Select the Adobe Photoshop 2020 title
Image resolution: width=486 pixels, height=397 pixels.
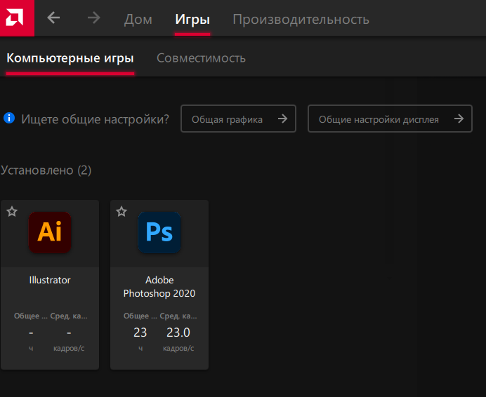click(x=159, y=286)
